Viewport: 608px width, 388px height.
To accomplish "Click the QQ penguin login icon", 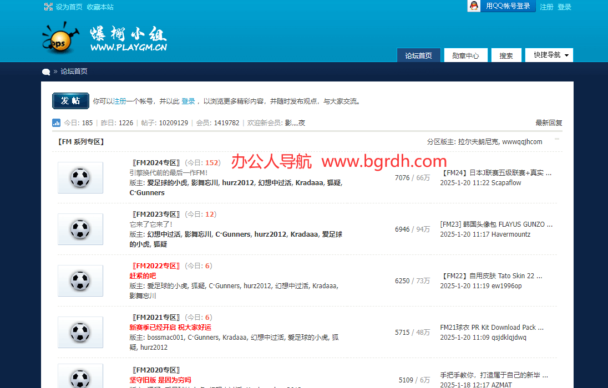I will coord(474,6).
